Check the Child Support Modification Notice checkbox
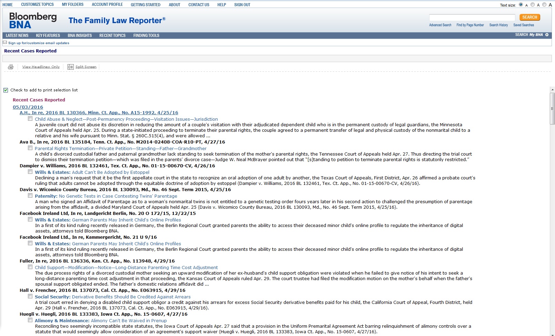555x336 pixels. click(x=30, y=267)
